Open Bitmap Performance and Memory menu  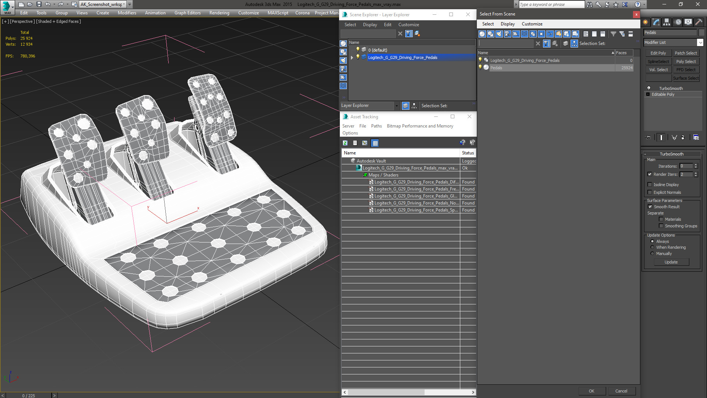(x=420, y=126)
